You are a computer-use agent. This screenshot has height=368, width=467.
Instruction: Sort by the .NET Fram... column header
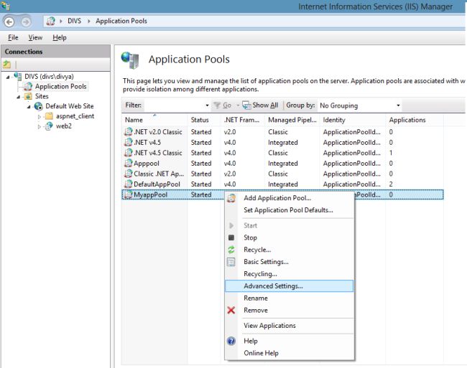pyautogui.click(x=242, y=120)
